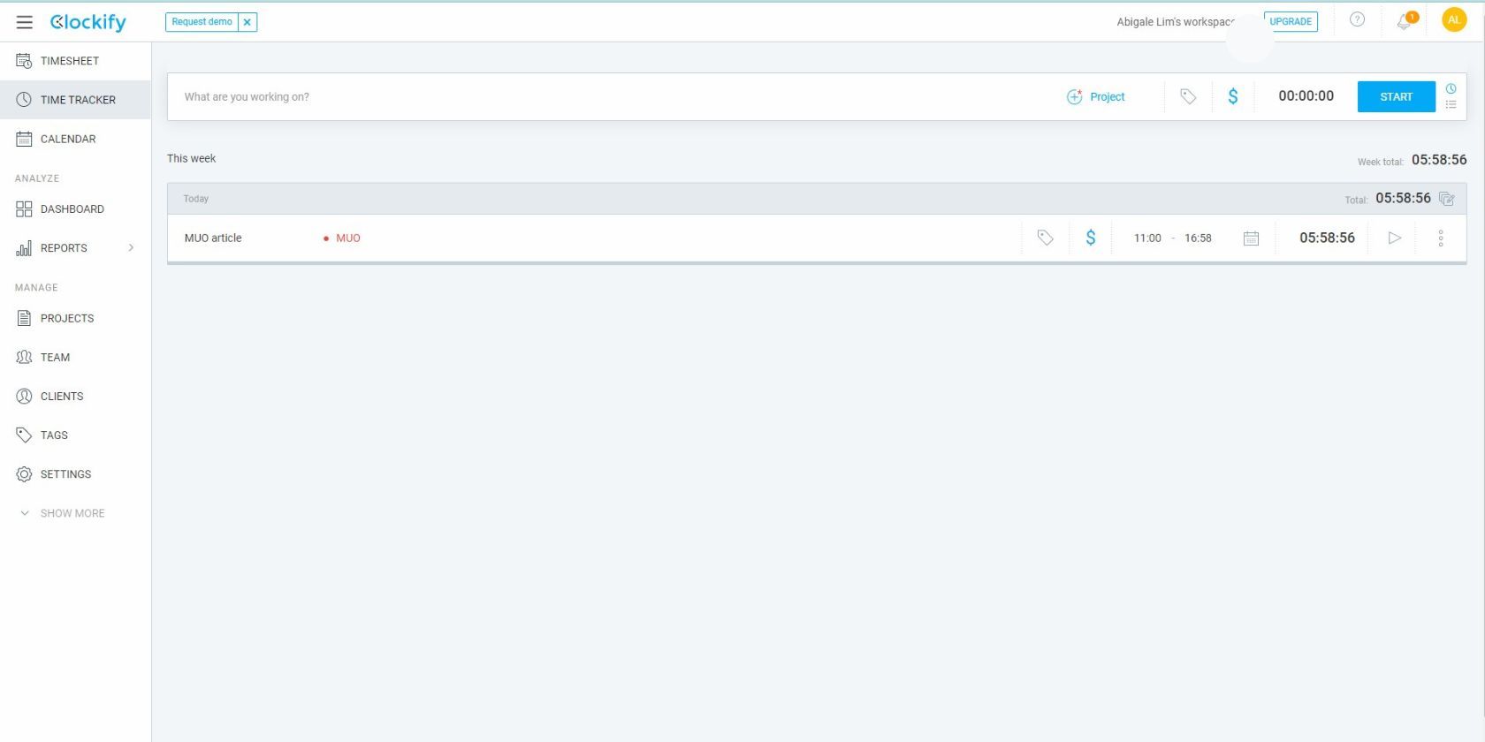Toggle billable for the MUO article entry
The image size is (1485, 742).
pyautogui.click(x=1091, y=238)
